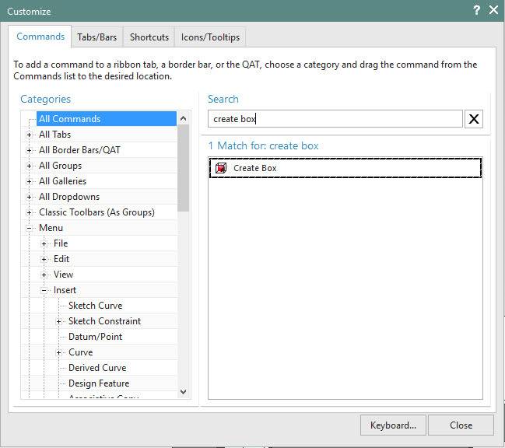Viewport: 505px width, 448px height.
Task: Select the Curve category label
Action: (x=80, y=352)
